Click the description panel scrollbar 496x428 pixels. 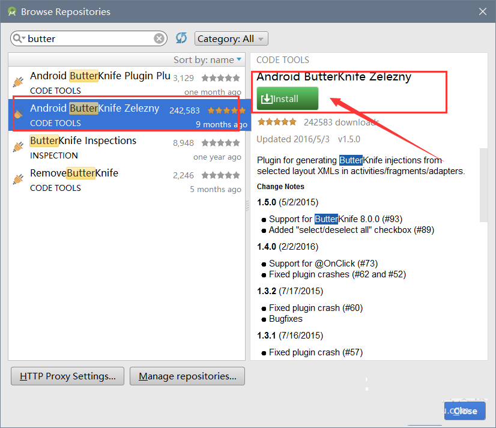click(x=483, y=185)
